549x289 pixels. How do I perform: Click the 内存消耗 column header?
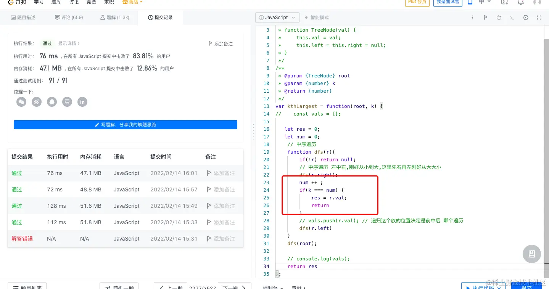91,157
